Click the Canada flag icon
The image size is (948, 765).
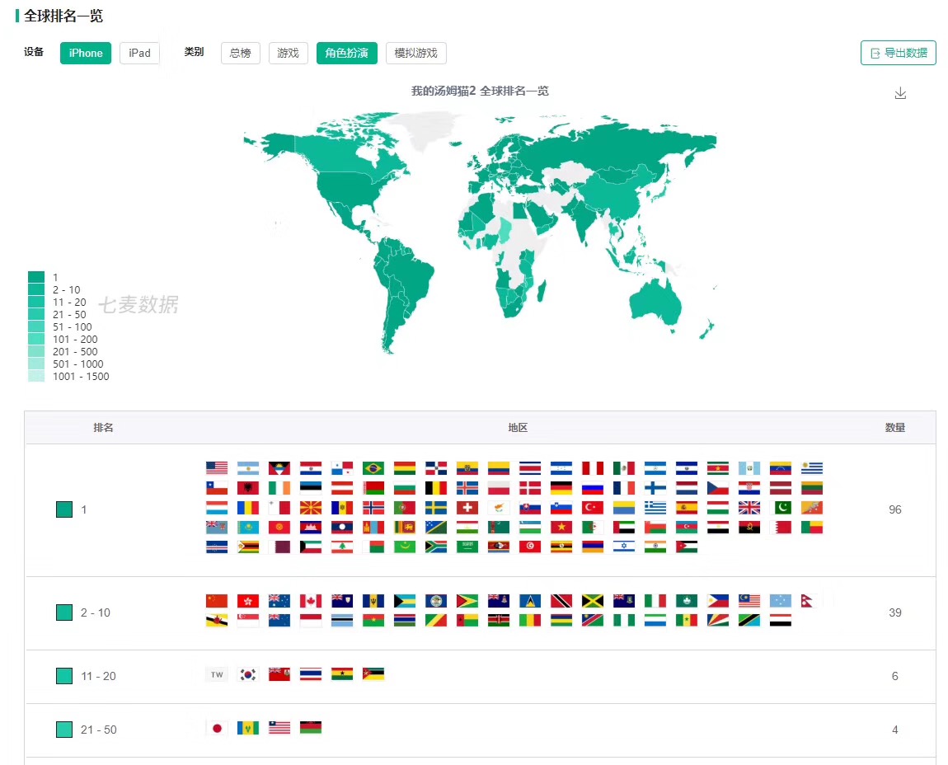[310, 601]
